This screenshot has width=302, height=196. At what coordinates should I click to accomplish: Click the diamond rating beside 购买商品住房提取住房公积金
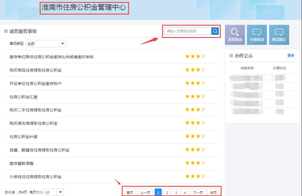pyautogui.click(x=195, y=70)
